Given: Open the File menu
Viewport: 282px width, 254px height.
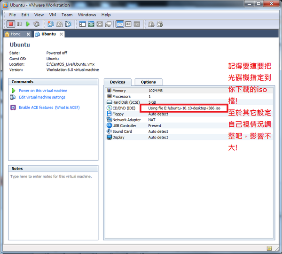Looking at the screenshot, I should pos(12,15).
